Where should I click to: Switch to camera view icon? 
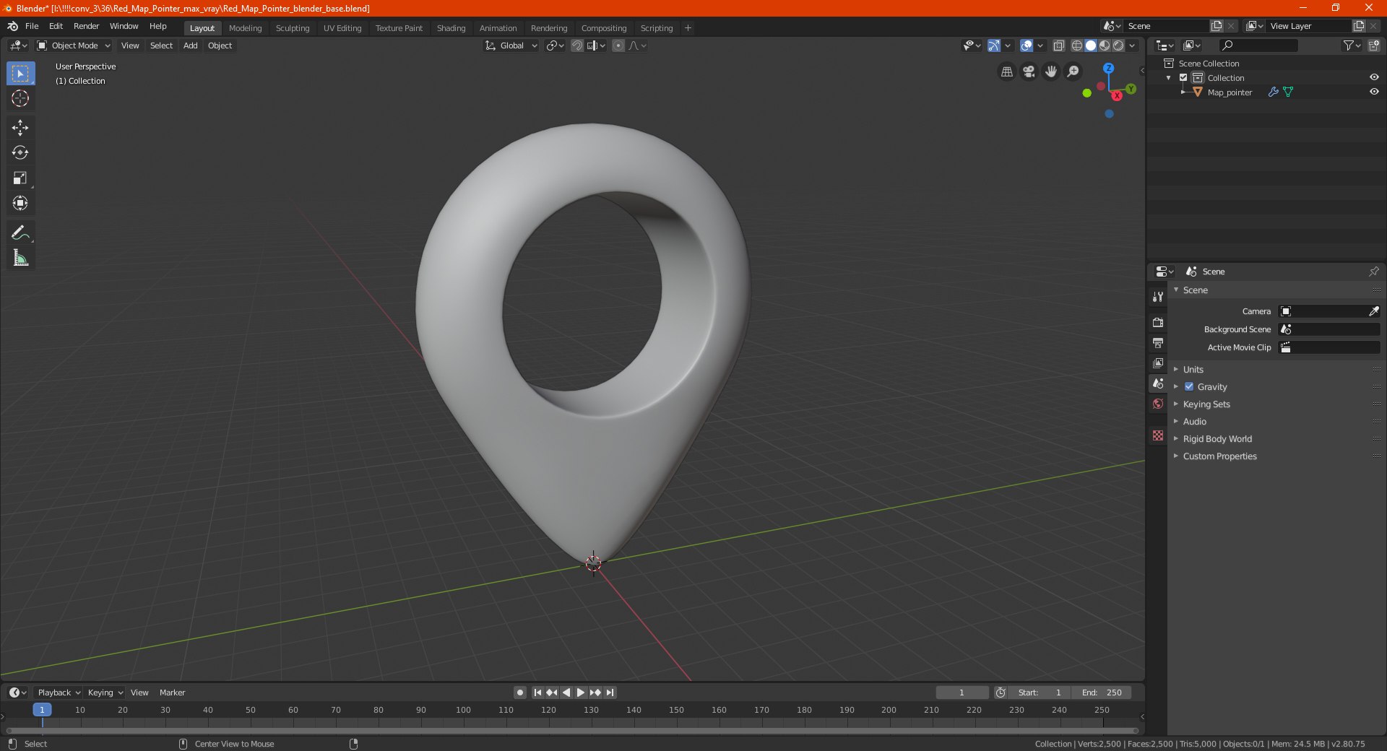click(x=1029, y=71)
